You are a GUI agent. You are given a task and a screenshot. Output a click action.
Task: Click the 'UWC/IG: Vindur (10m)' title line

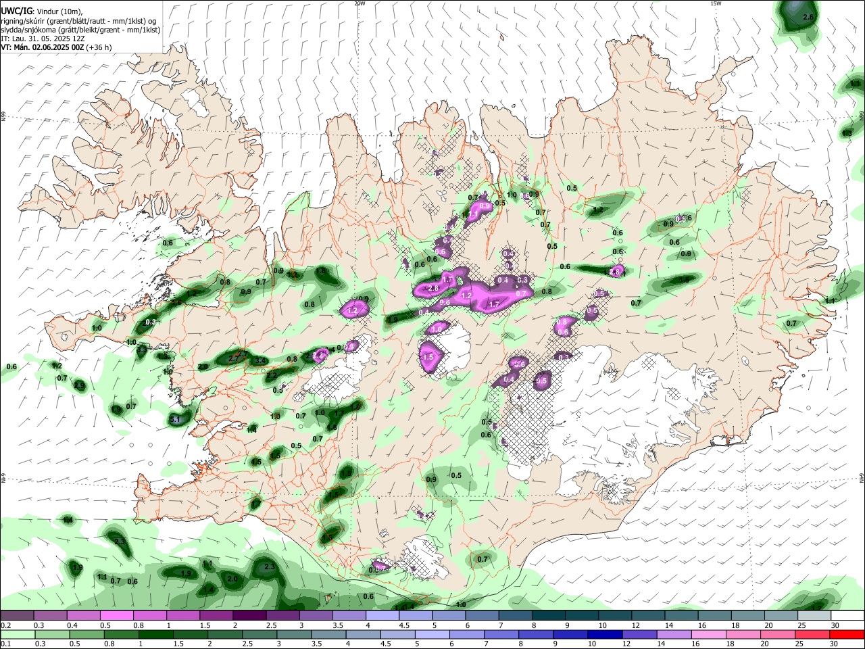pos(42,11)
